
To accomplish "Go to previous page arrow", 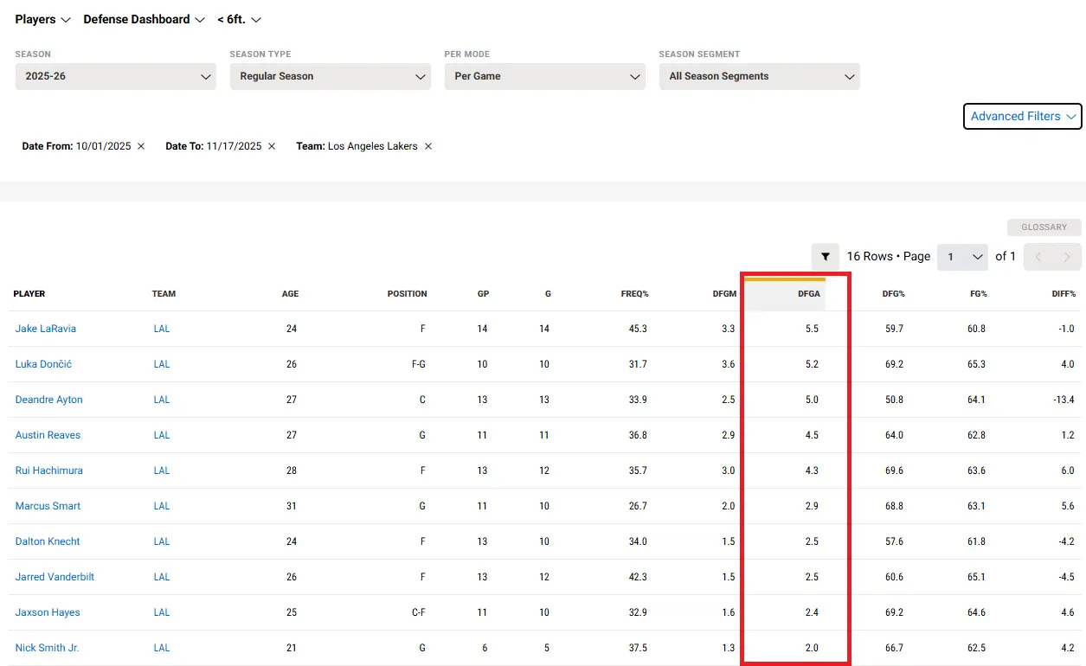I will (1038, 257).
